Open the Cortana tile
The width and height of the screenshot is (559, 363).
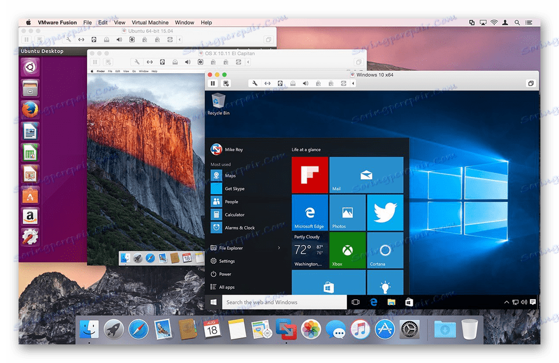385,250
